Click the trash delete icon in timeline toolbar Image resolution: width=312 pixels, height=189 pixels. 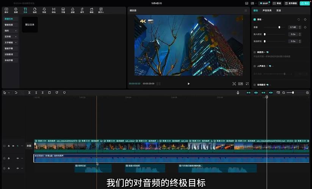coord(49,93)
